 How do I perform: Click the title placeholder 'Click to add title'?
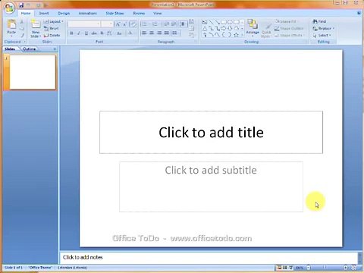pyautogui.click(x=211, y=132)
